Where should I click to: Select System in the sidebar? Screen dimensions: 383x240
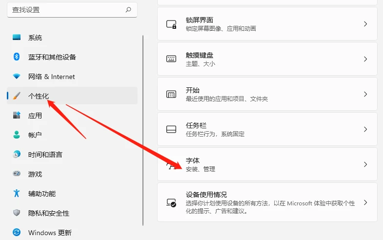point(35,38)
